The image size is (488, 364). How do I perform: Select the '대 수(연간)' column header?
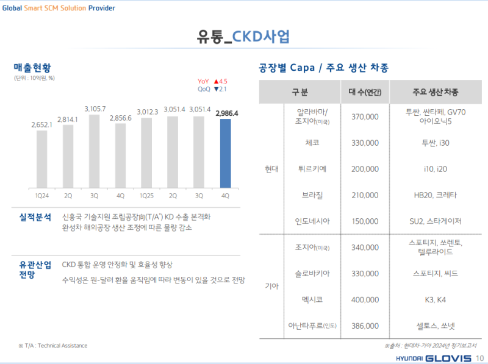coord(365,92)
